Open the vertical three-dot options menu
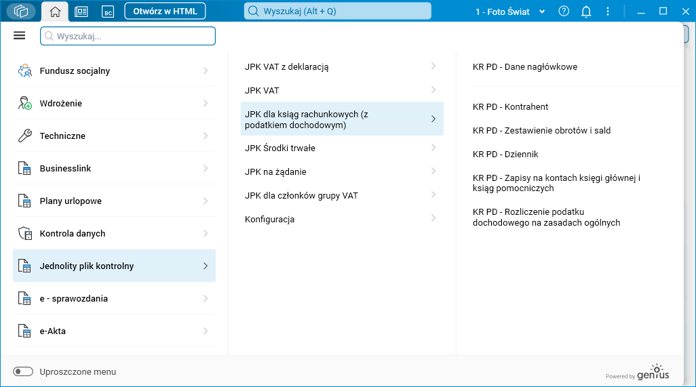 (x=608, y=11)
